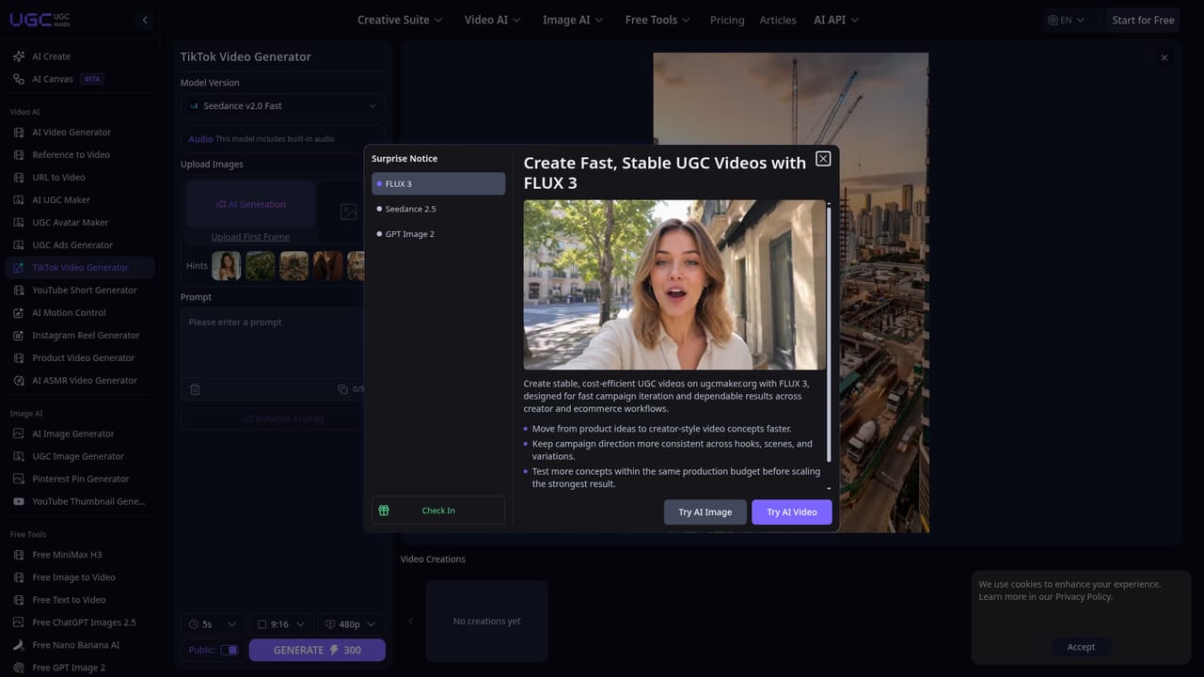
Task: Close the Surprise Notice dialog
Action: tap(823, 159)
